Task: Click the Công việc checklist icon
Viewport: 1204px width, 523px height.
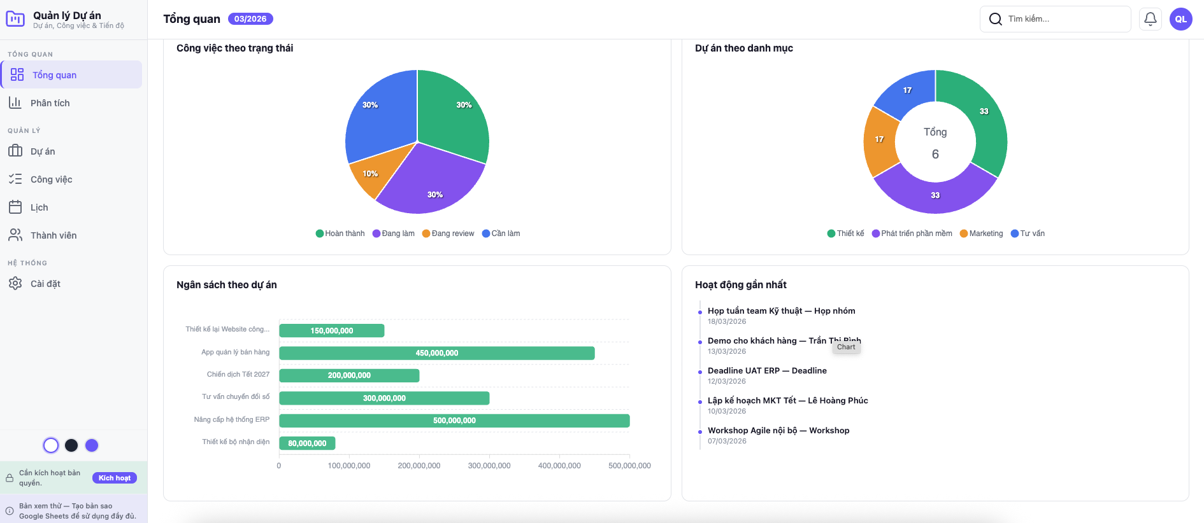Action: click(x=15, y=179)
